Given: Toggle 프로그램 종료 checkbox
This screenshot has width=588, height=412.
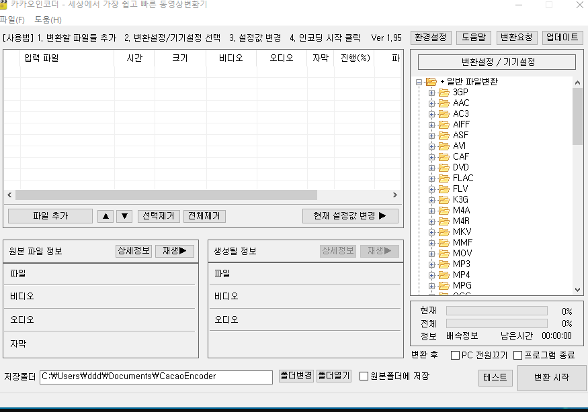Looking at the screenshot, I should point(518,355).
